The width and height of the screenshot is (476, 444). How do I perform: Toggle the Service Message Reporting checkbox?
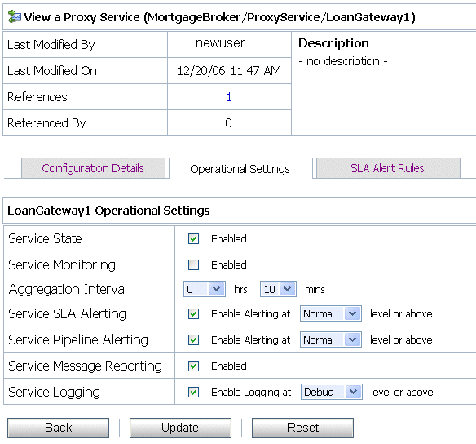[x=193, y=366]
